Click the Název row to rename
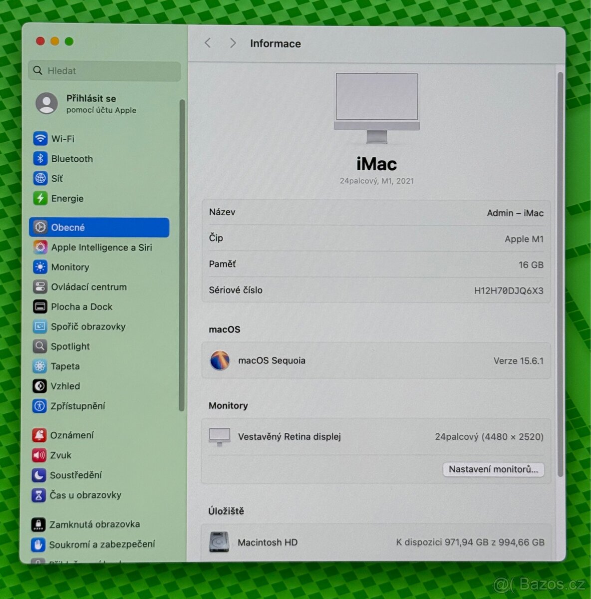 tap(376, 213)
